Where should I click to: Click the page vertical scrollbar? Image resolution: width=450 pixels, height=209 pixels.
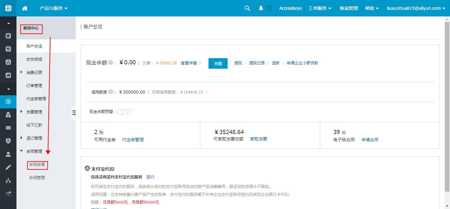click(x=447, y=105)
